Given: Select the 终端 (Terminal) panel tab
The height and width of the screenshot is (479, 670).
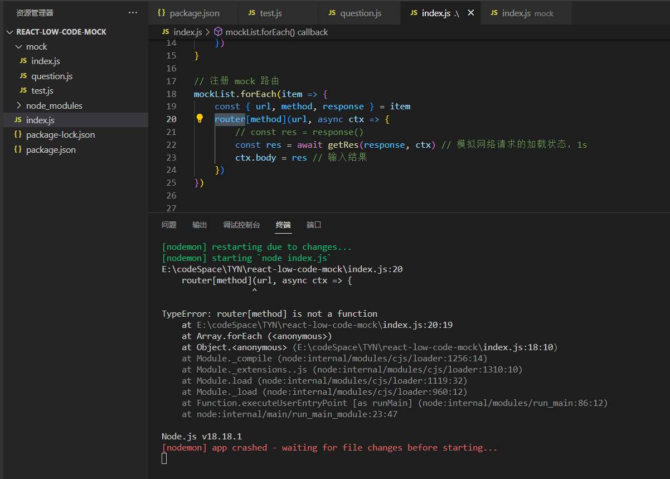Looking at the screenshot, I should (x=283, y=225).
